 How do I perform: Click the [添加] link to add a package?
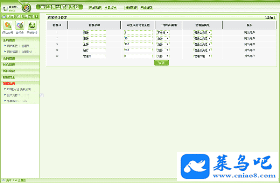click(270, 18)
